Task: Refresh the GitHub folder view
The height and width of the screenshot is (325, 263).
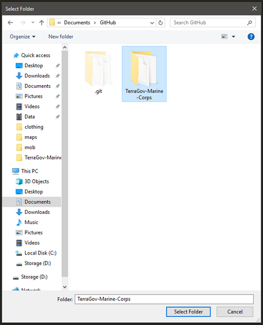Action: (160, 23)
